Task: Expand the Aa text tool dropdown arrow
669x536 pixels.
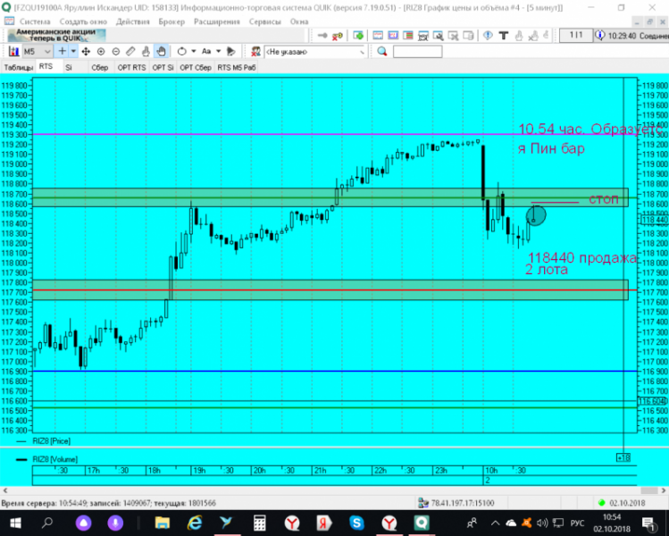Action: pos(218,52)
